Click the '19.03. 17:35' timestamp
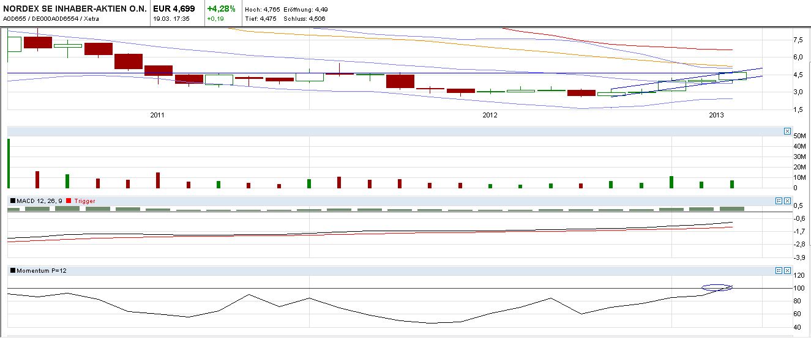 [171, 19]
